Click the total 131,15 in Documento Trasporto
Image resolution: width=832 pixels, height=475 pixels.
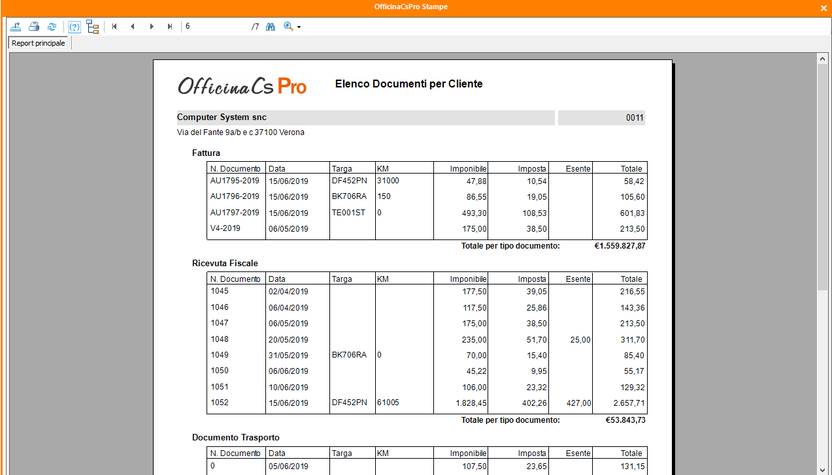click(632, 467)
